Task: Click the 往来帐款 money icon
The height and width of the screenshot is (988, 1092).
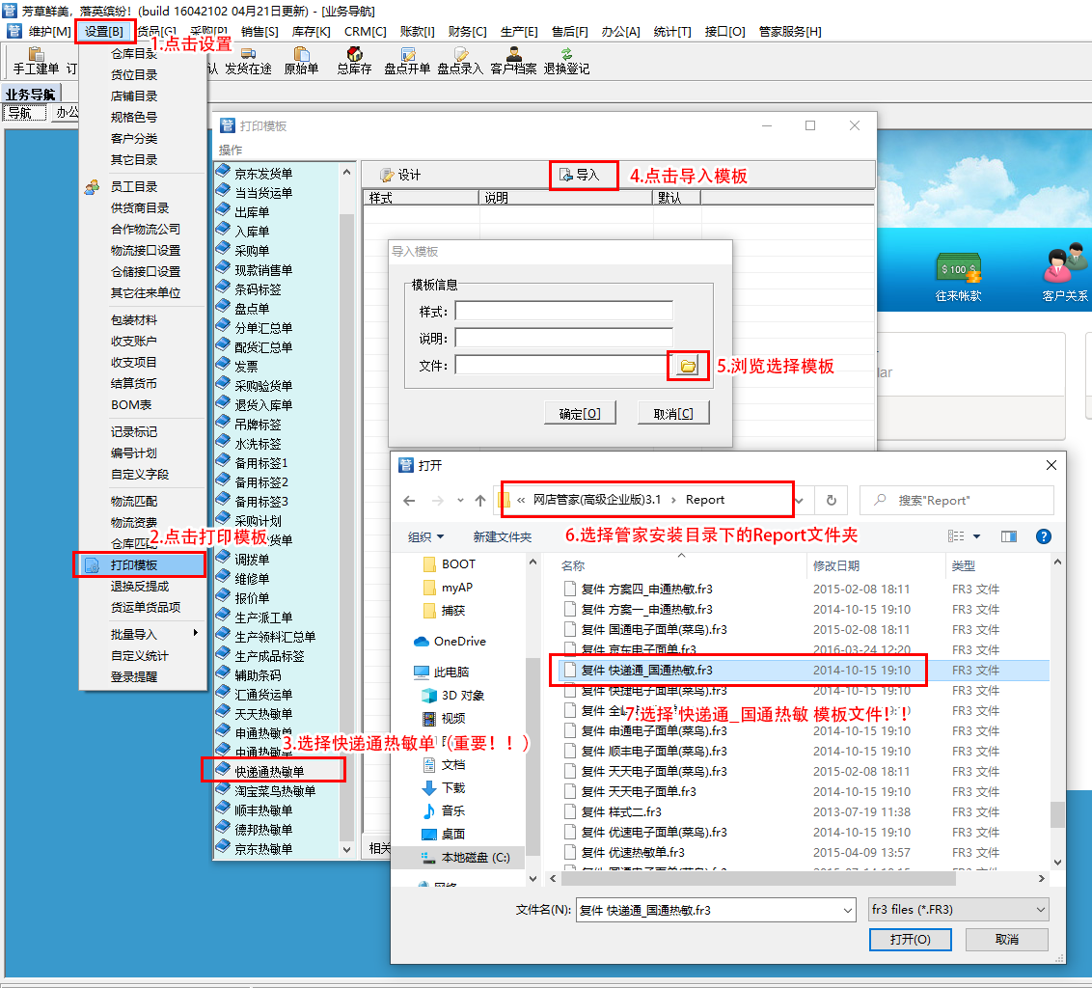Action: 958,269
